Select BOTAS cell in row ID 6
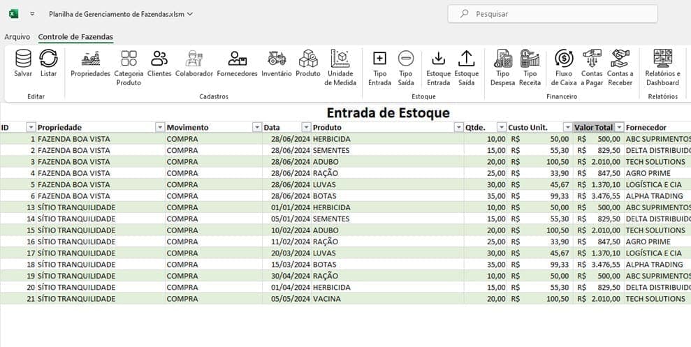Screen dimensions: 691x347 (388, 196)
